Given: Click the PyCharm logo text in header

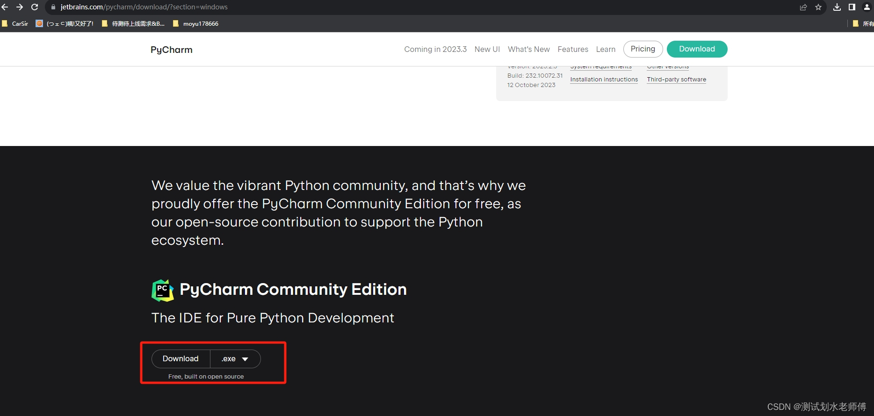Looking at the screenshot, I should coord(172,50).
